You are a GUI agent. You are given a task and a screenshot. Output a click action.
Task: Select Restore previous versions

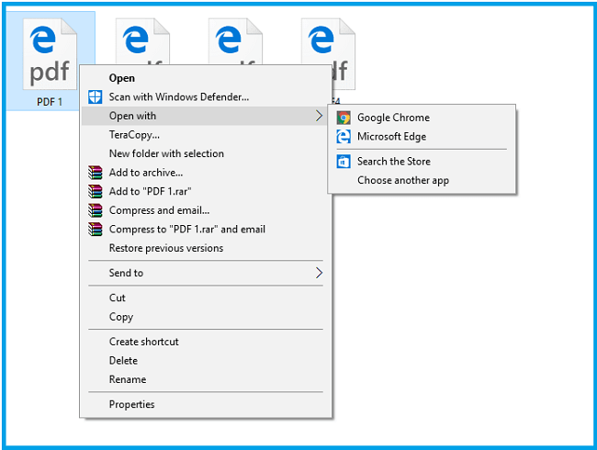[165, 248]
